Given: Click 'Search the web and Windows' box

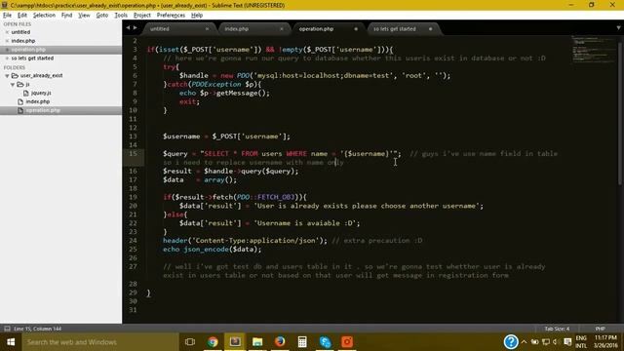Looking at the screenshot, I should pyautogui.click(x=100, y=342).
